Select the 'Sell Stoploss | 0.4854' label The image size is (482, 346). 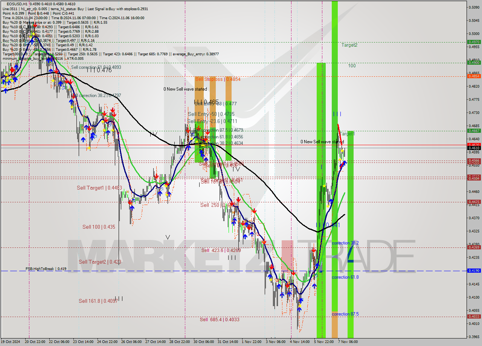point(218,79)
